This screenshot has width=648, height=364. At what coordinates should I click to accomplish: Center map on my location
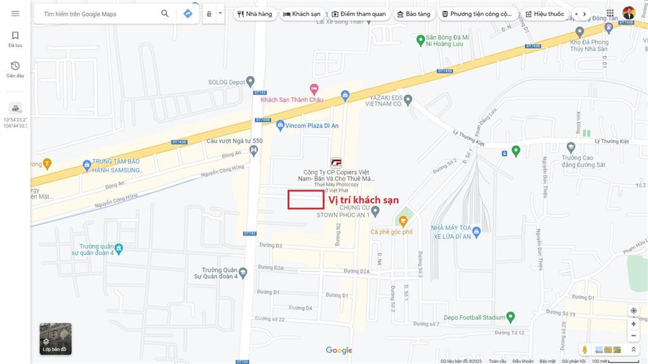(x=633, y=311)
